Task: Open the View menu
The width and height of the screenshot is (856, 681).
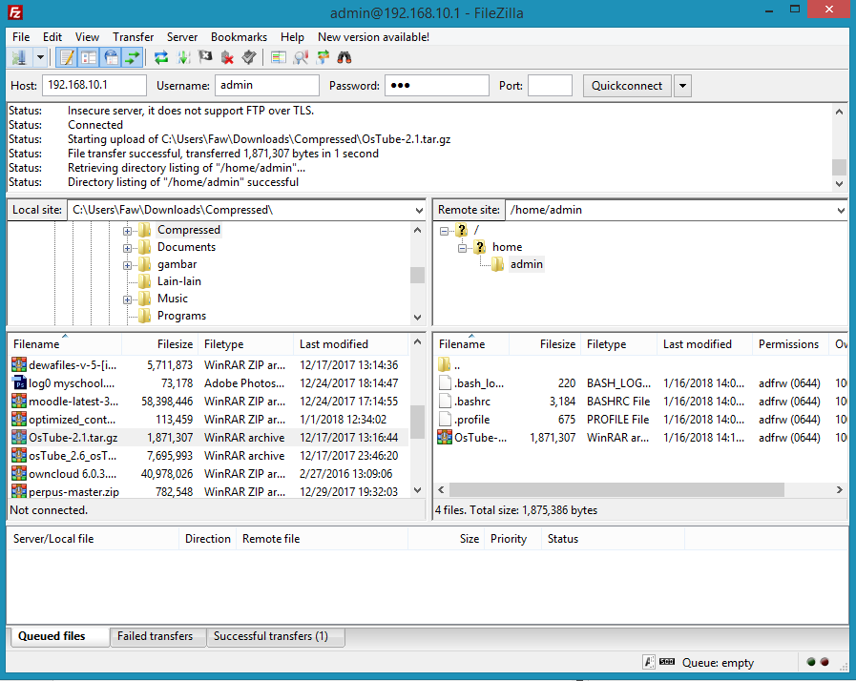Action: tap(88, 37)
